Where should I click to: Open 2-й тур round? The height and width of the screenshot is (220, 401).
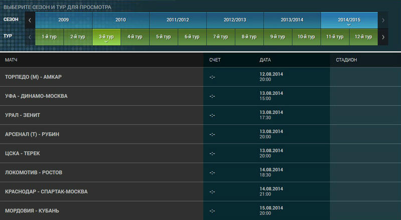tap(78, 37)
